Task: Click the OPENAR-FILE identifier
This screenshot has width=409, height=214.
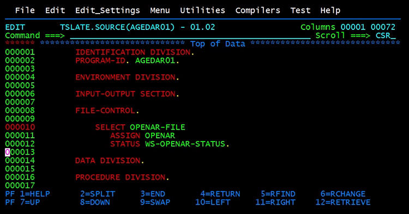Action: coord(158,127)
